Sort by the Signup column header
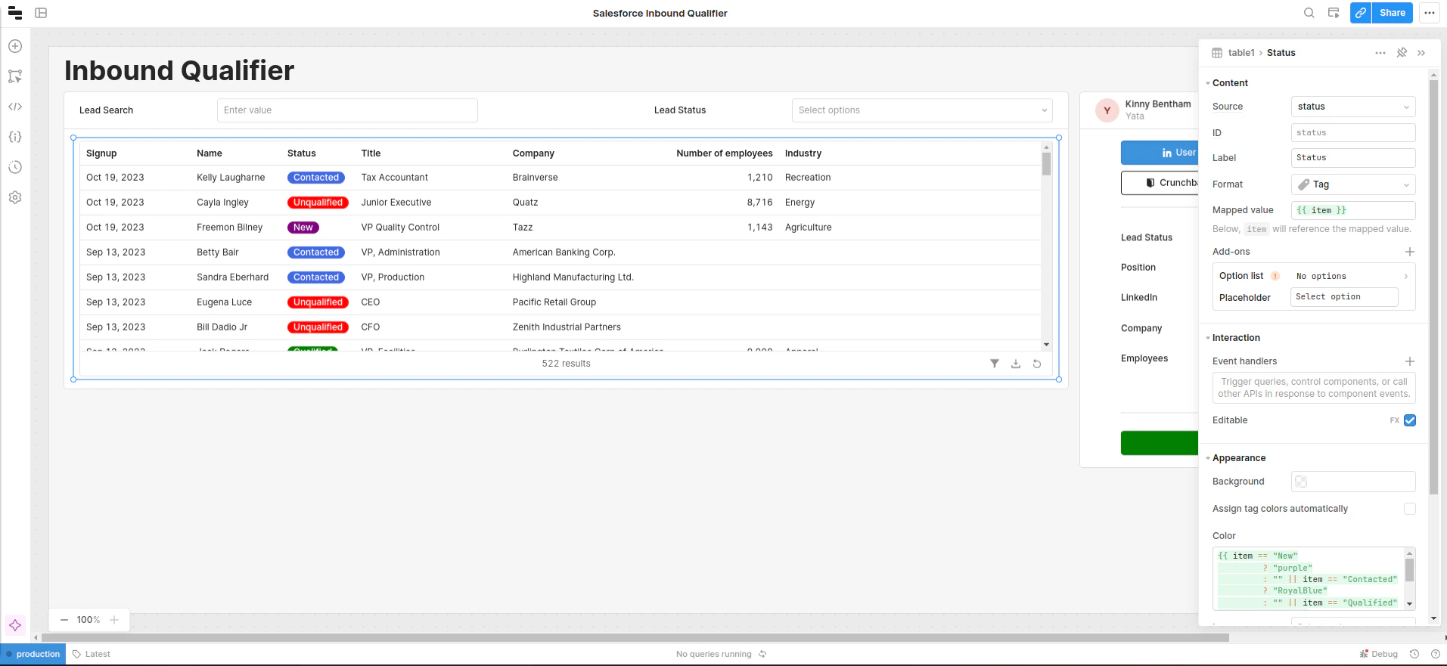Image resolution: width=1447 pixels, height=666 pixels. tap(101, 153)
